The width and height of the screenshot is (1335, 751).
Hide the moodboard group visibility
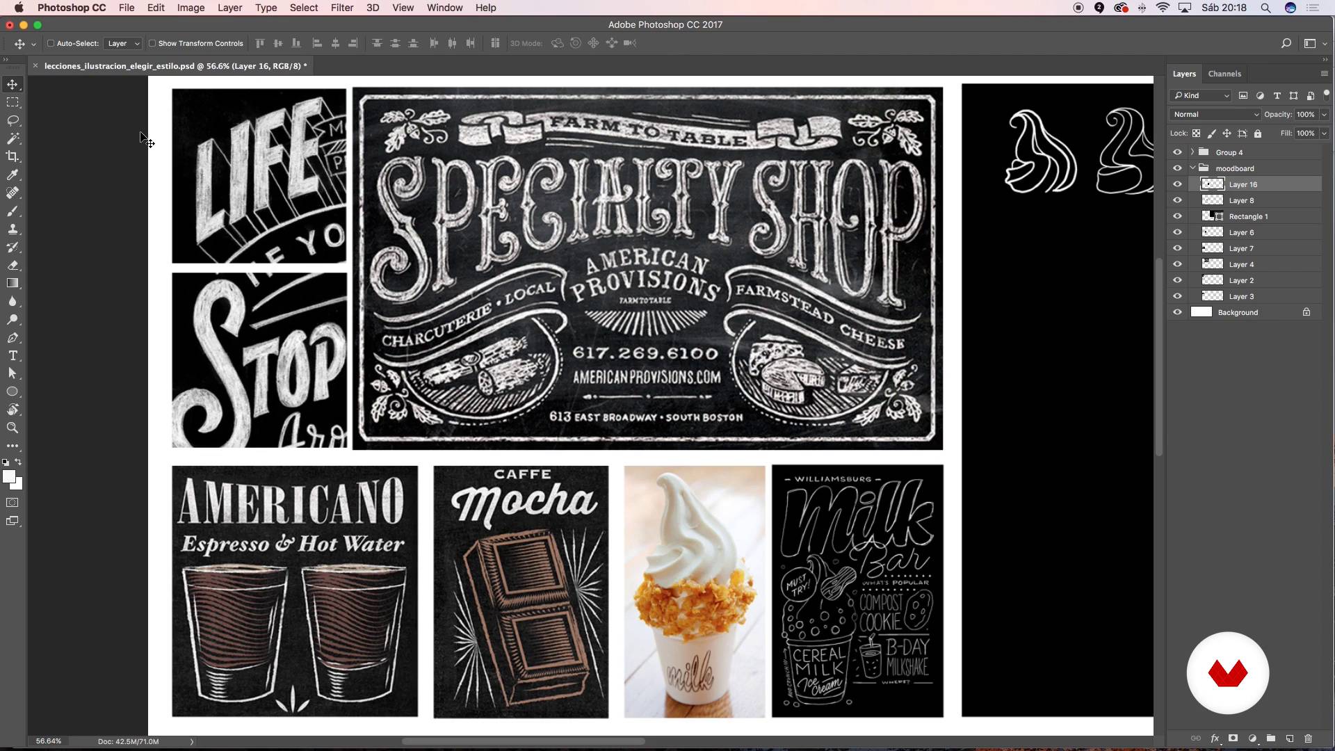[1177, 168]
